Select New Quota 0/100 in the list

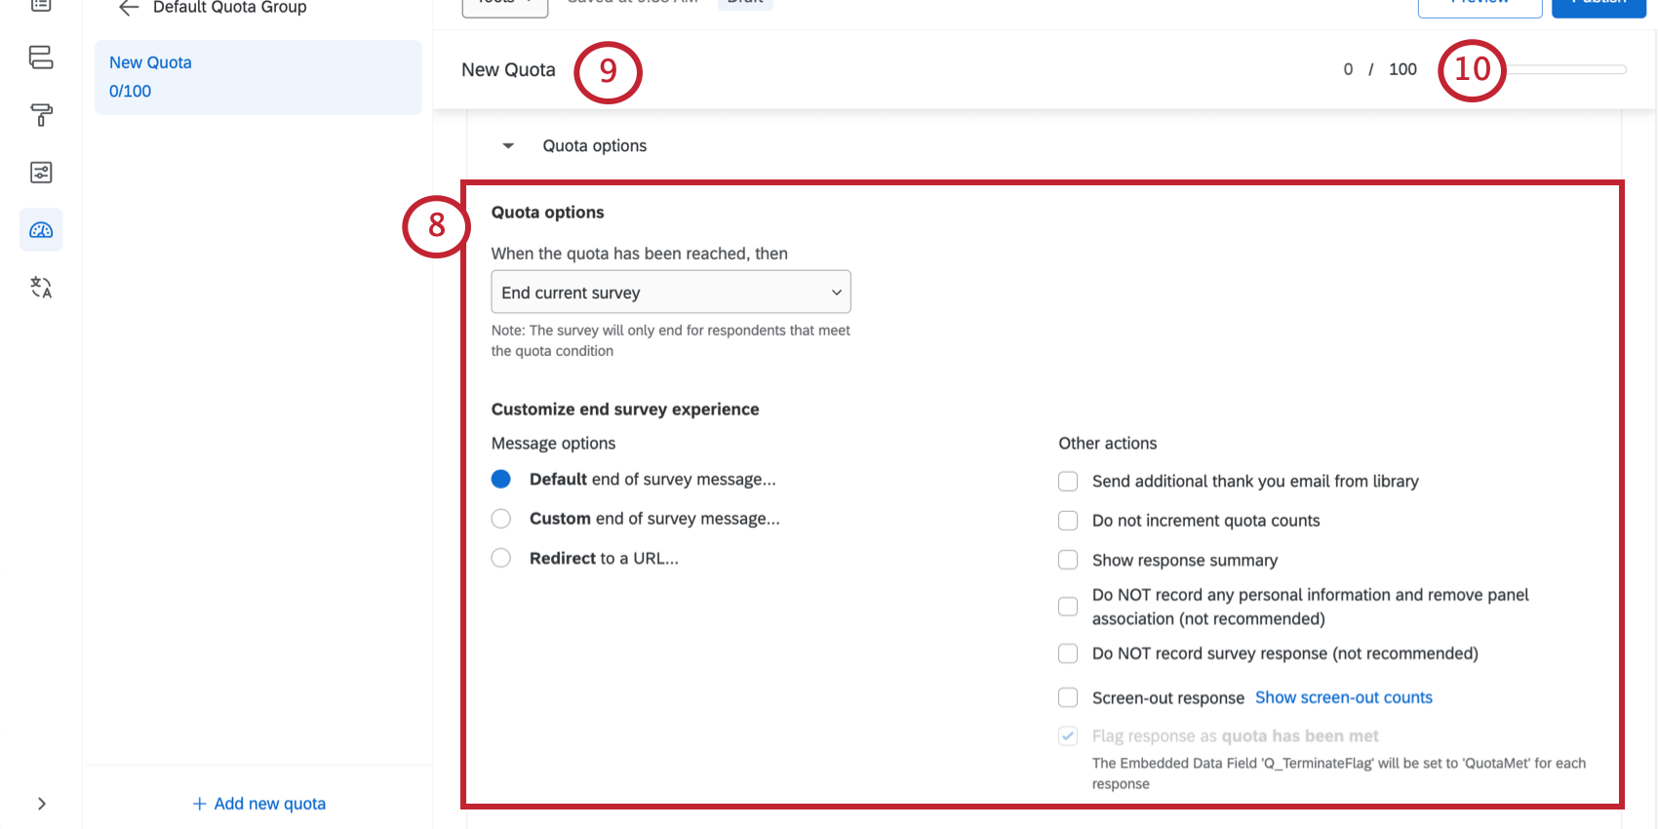coord(257,77)
